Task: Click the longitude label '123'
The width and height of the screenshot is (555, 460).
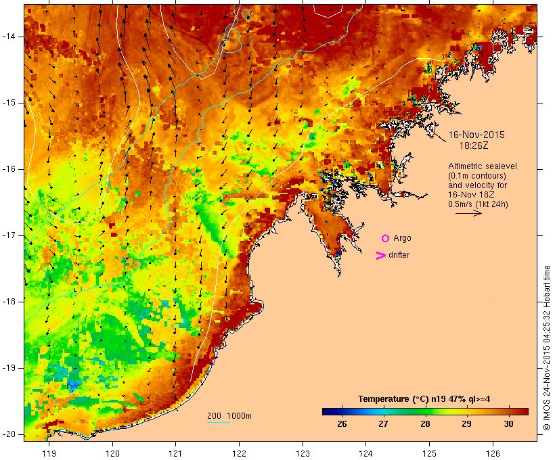Action: point(303,453)
